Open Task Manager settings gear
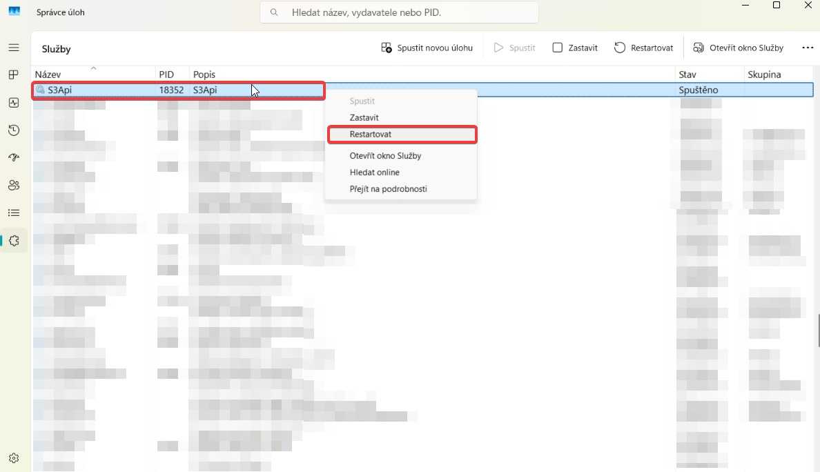Screen dimensions: 820x472 [x=14, y=458]
